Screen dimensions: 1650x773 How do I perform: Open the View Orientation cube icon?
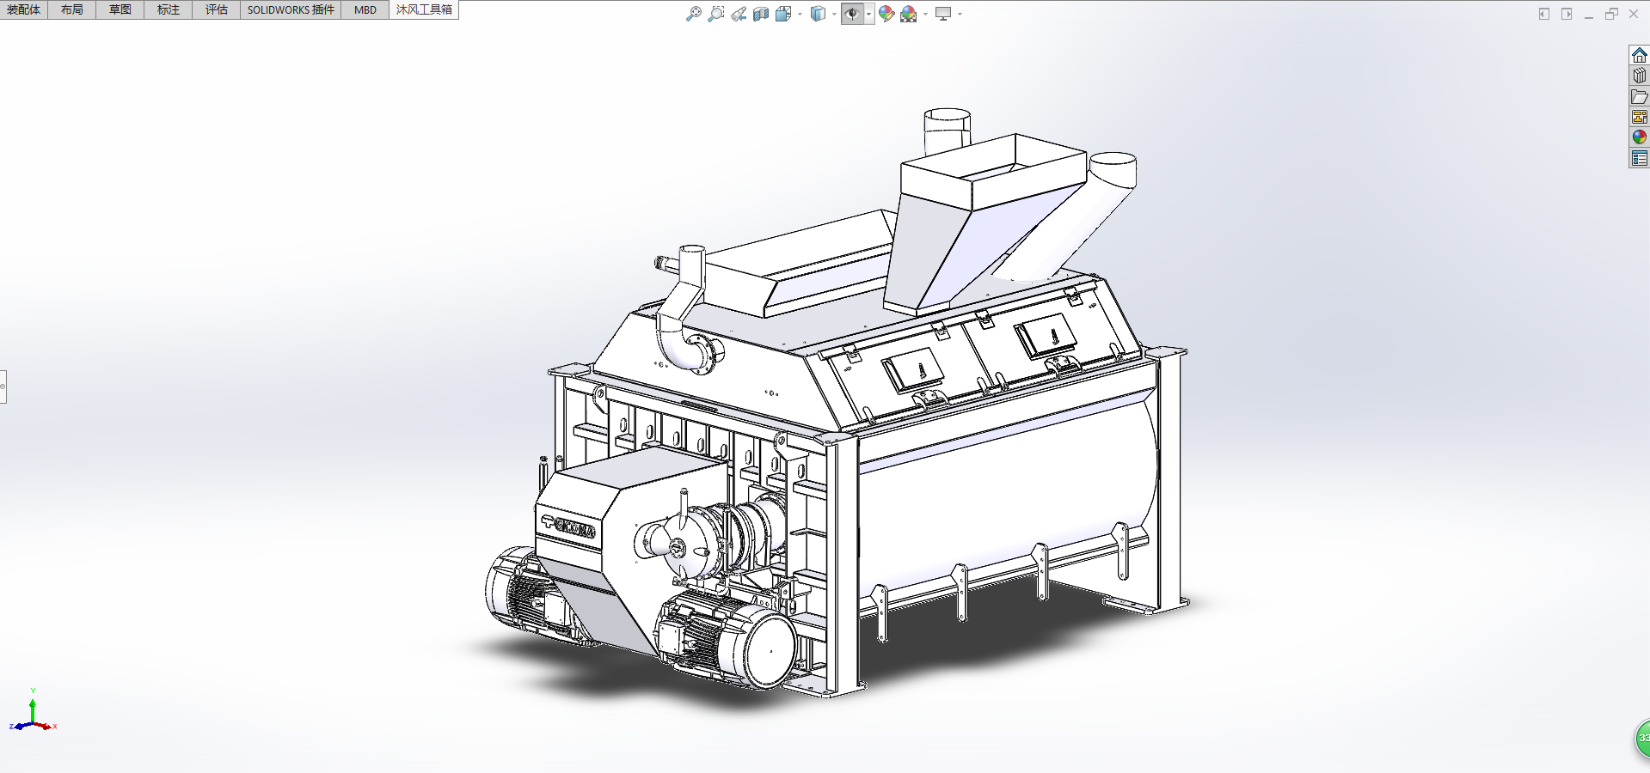click(782, 14)
